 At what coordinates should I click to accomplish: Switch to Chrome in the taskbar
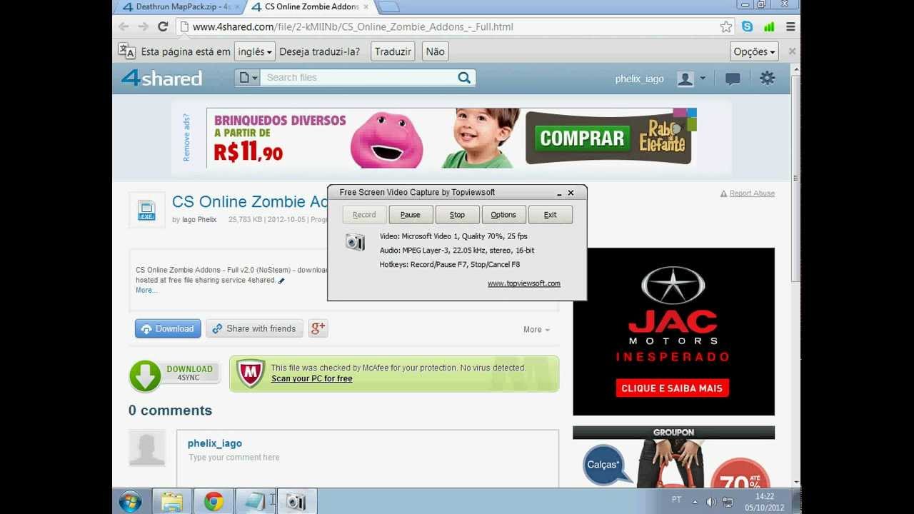click(213, 502)
